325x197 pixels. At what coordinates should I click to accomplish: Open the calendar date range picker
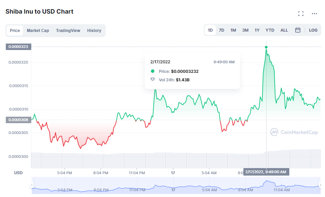[298, 30]
